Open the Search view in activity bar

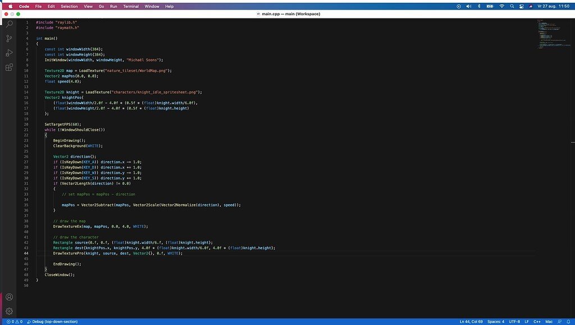tap(9, 25)
